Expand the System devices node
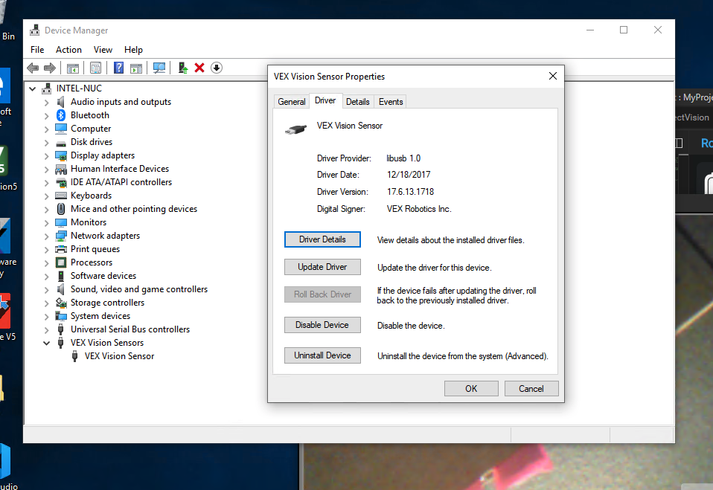Viewport: 713px width, 490px height. (46, 317)
